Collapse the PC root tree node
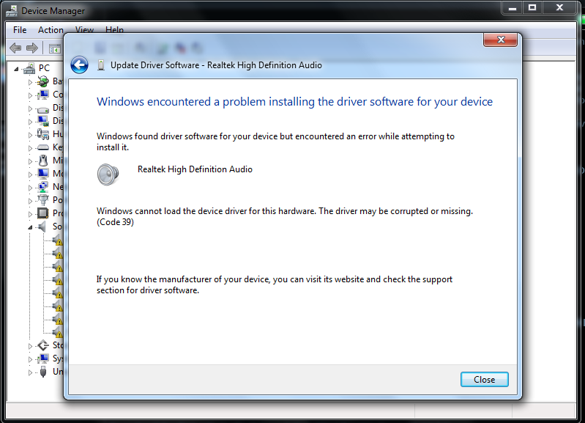The image size is (585, 423). [x=16, y=69]
